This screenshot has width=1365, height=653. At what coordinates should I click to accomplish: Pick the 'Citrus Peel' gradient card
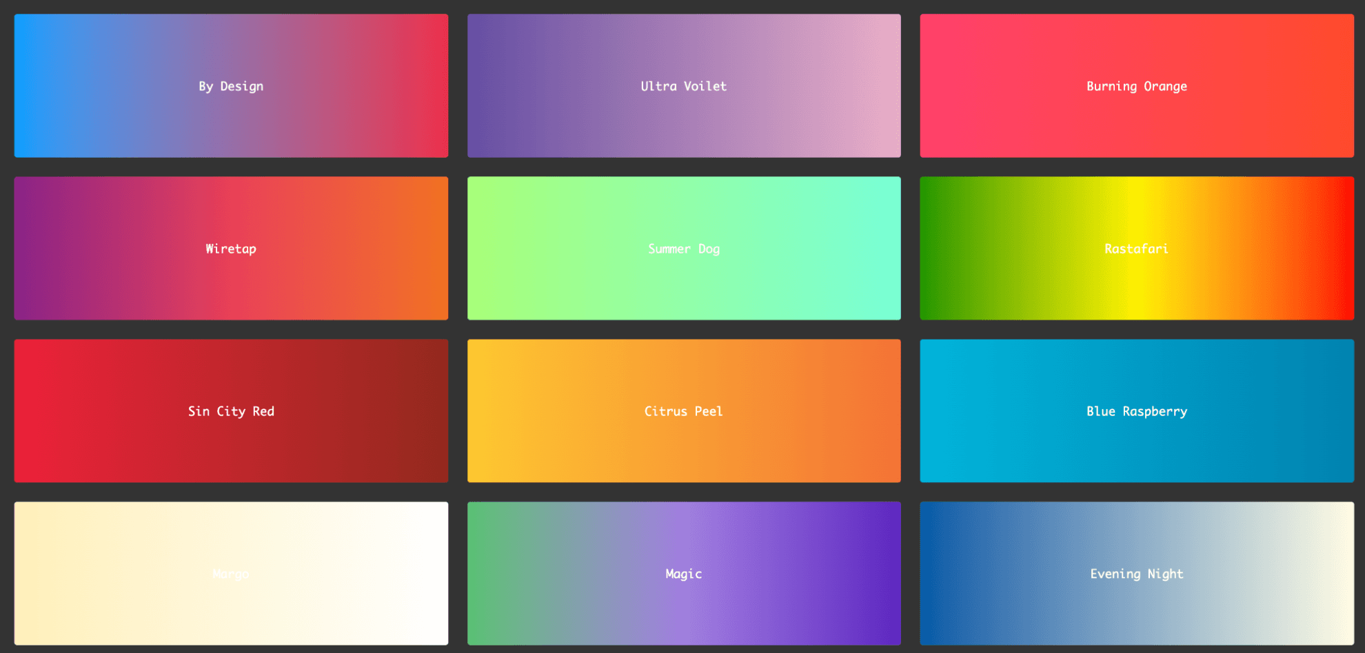pyautogui.click(x=683, y=411)
